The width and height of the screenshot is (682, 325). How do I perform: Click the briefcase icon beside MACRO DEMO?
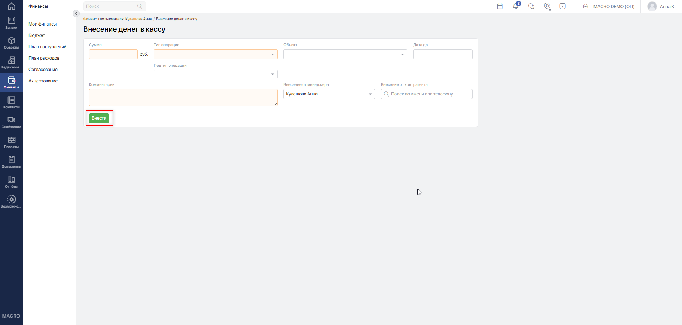tap(586, 6)
